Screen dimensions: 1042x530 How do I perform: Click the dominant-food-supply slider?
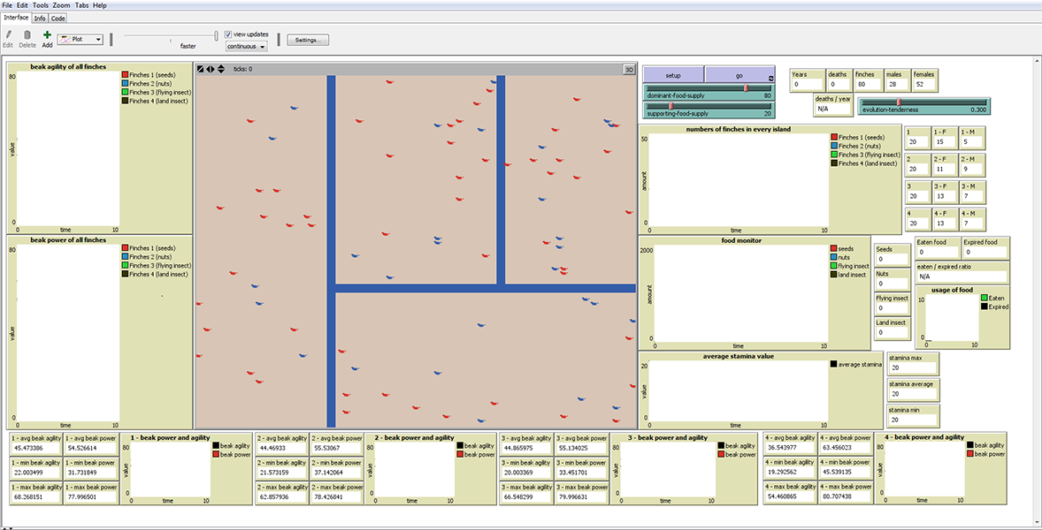(x=709, y=92)
